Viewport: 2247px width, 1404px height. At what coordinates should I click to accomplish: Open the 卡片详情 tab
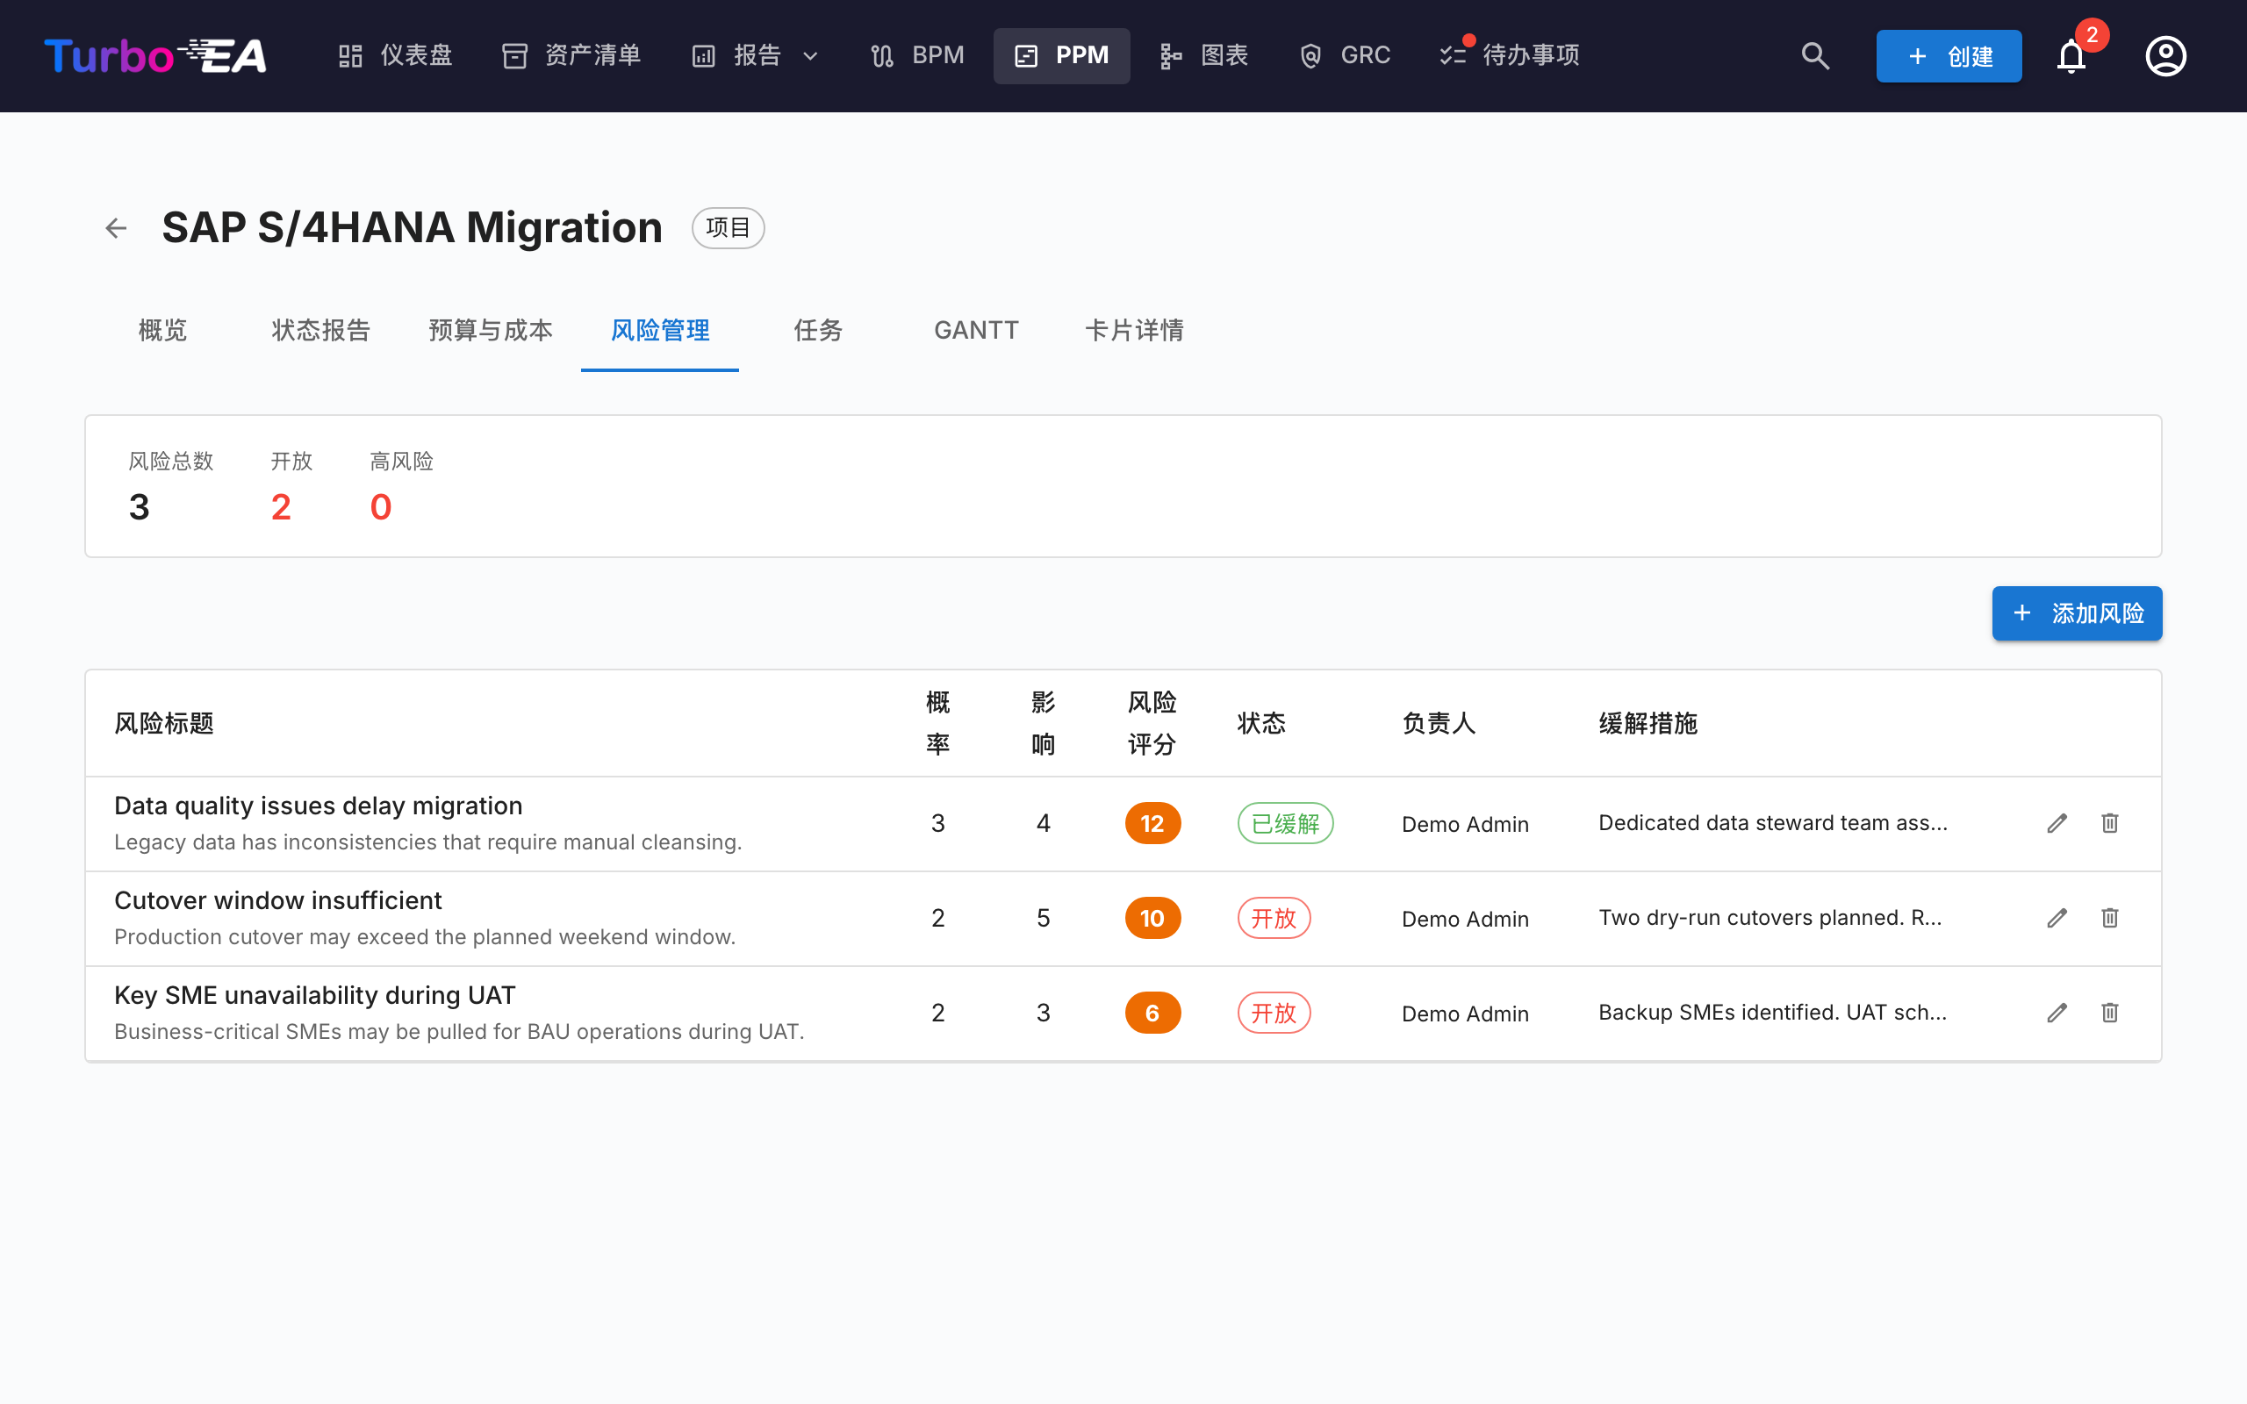coord(1134,331)
